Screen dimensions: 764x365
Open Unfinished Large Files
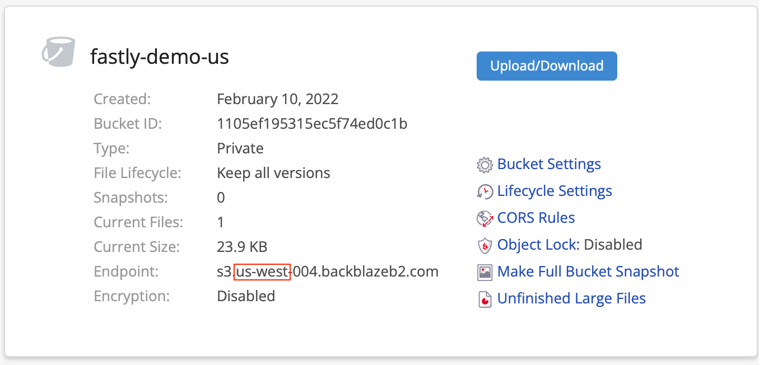[571, 298]
